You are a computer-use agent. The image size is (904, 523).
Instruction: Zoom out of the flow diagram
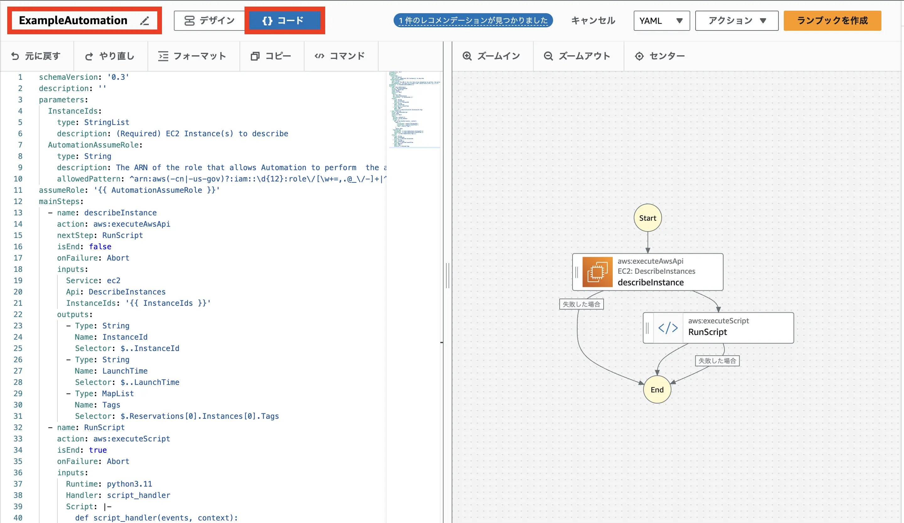point(578,56)
